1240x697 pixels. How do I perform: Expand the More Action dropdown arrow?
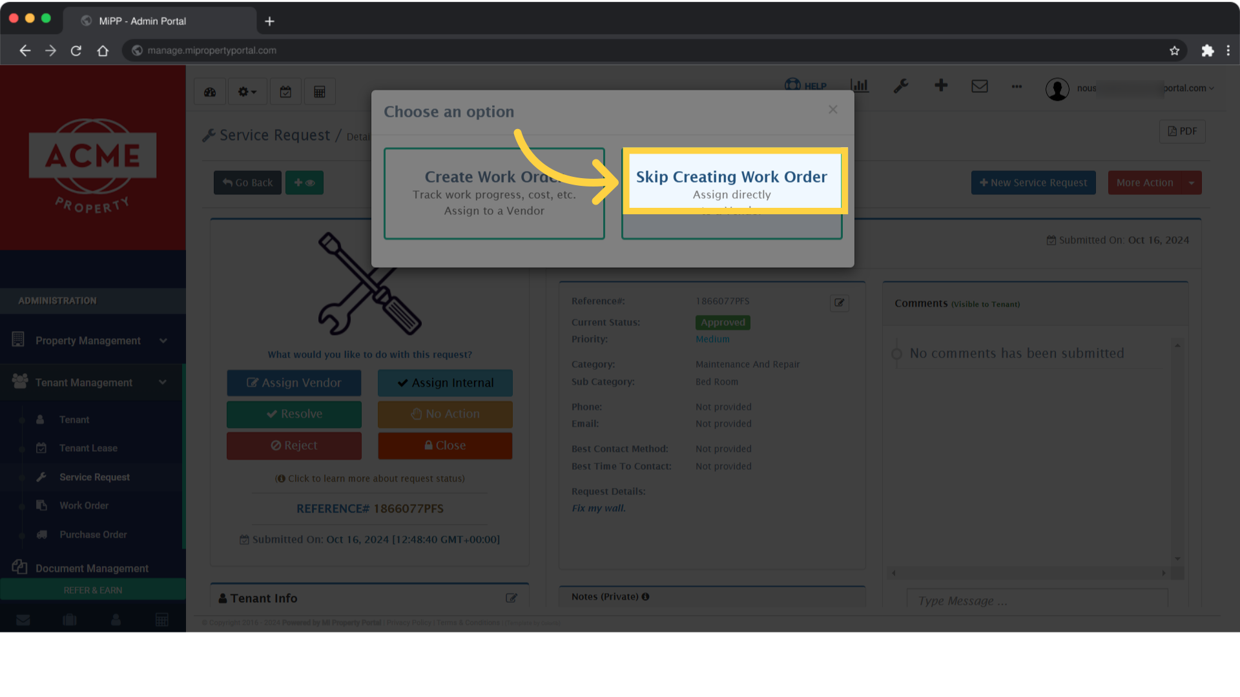(1192, 183)
